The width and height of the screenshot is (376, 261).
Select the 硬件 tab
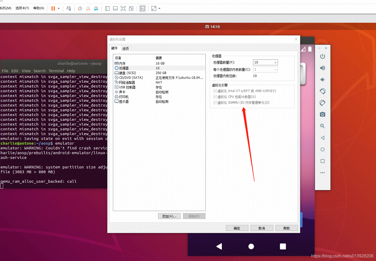click(x=114, y=48)
